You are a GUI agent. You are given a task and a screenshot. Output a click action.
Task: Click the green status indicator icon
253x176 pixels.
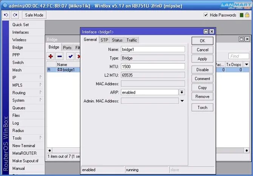(241, 15)
